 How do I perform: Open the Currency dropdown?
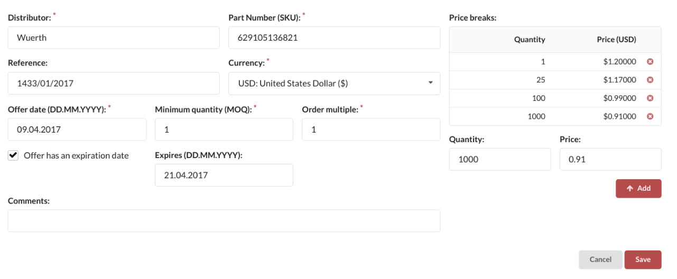point(334,83)
